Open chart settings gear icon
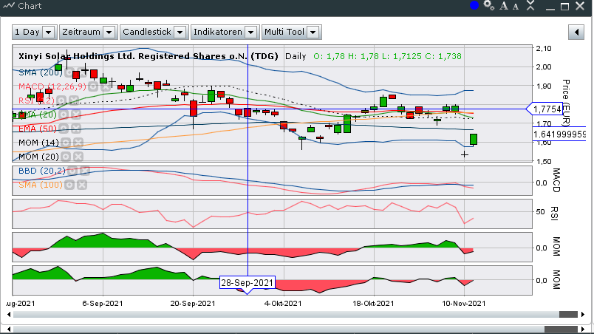Screen dimensions: 594x334 pos(488,6)
